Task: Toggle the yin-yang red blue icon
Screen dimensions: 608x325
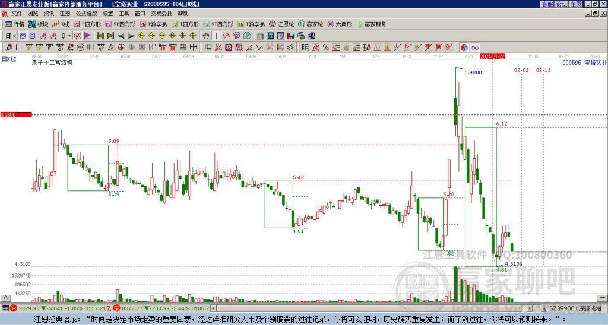Action: (464, 47)
